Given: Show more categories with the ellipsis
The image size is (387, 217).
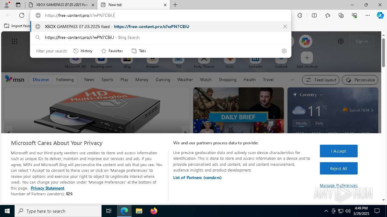Looking at the screenshot, I should [292, 80].
